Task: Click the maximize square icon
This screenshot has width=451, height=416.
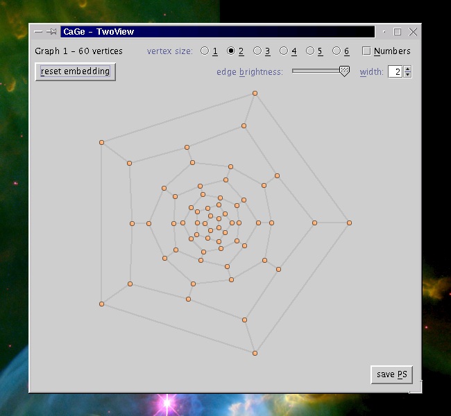Action: point(397,32)
